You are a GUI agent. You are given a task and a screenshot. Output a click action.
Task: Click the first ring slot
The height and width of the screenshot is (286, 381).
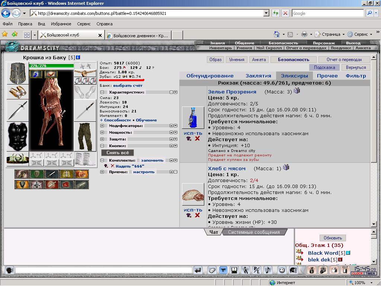click(78, 81)
